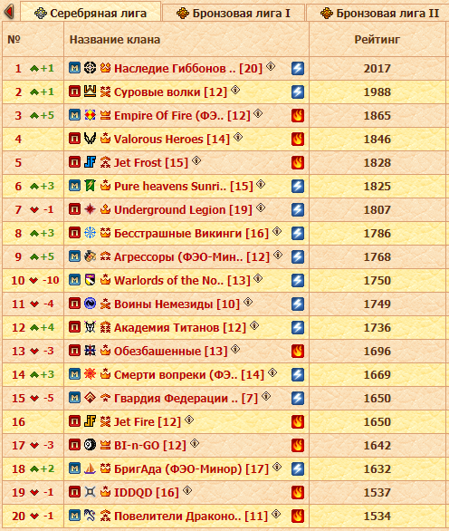Open the IDDQD clan link
449x531 pixels.
147,492
